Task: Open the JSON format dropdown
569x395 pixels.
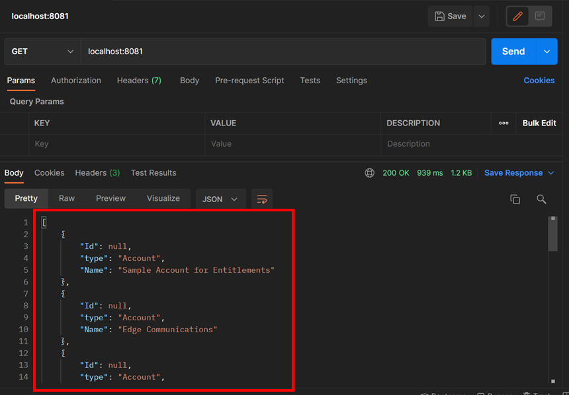Action: tap(220, 199)
